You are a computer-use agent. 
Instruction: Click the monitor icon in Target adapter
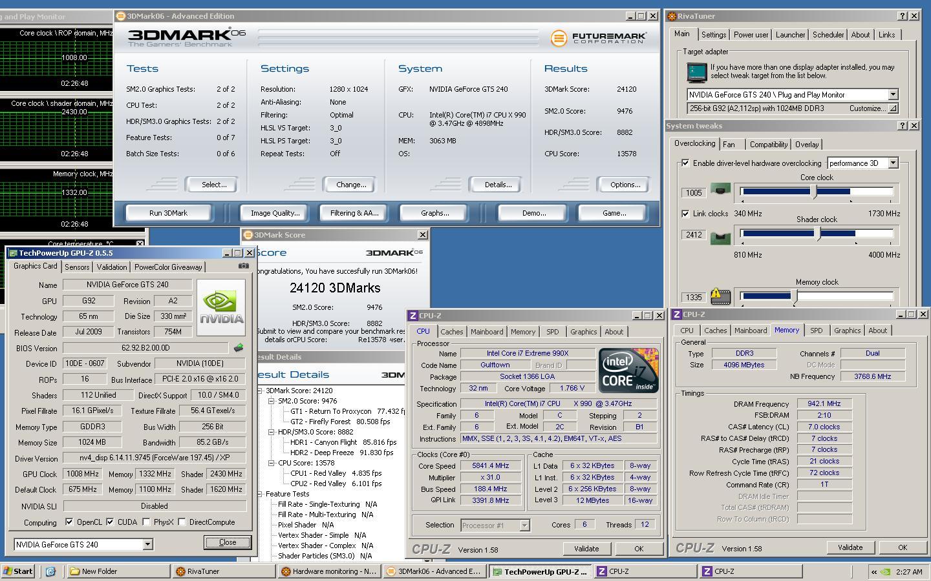pyautogui.click(x=697, y=72)
